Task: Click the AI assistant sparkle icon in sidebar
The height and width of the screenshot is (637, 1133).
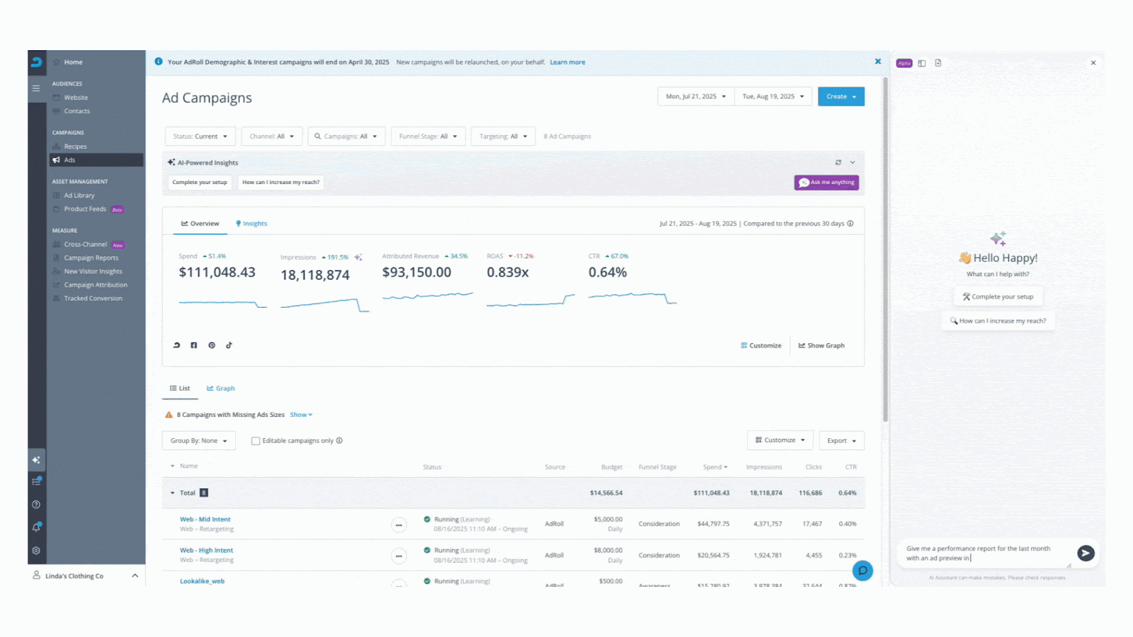Action: pos(36,460)
